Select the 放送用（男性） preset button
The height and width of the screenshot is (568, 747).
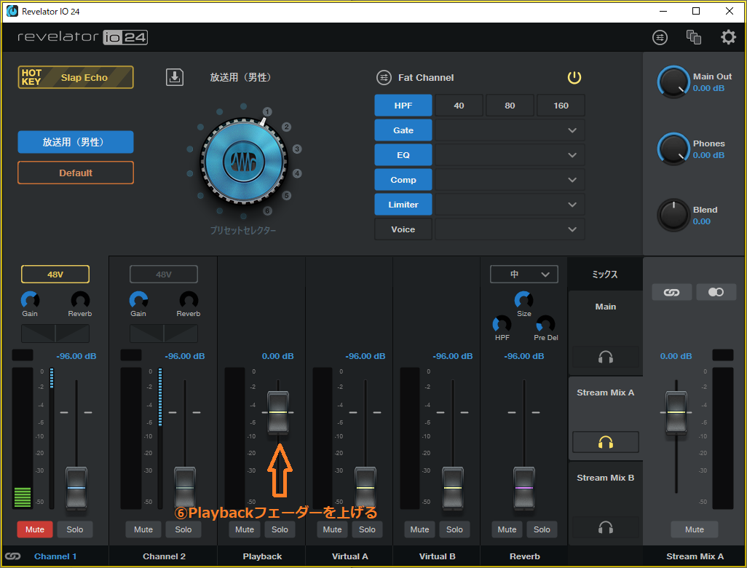[x=76, y=142]
